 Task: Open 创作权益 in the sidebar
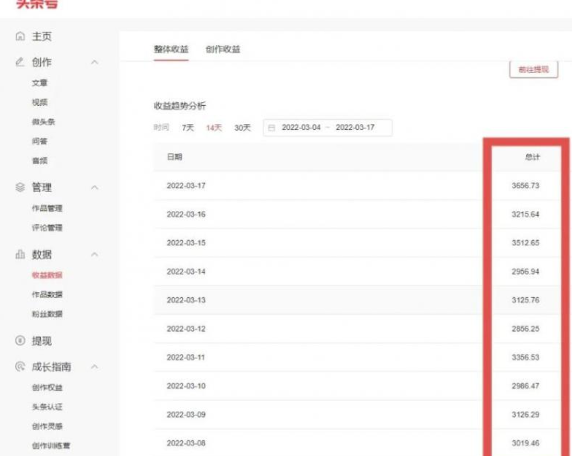[x=47, y=387]
